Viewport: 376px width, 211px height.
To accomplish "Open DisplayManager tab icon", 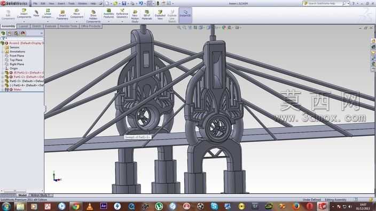I will [x=23, y=33].
